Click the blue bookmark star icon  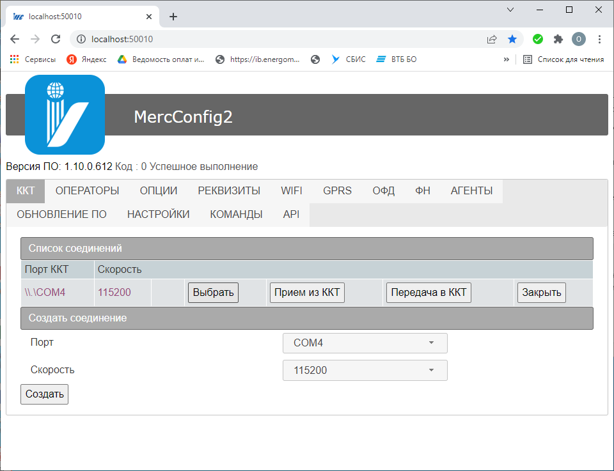pos(512,39)
